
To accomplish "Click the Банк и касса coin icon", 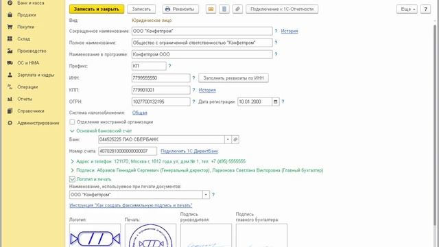I will click(x=10, y=3).
